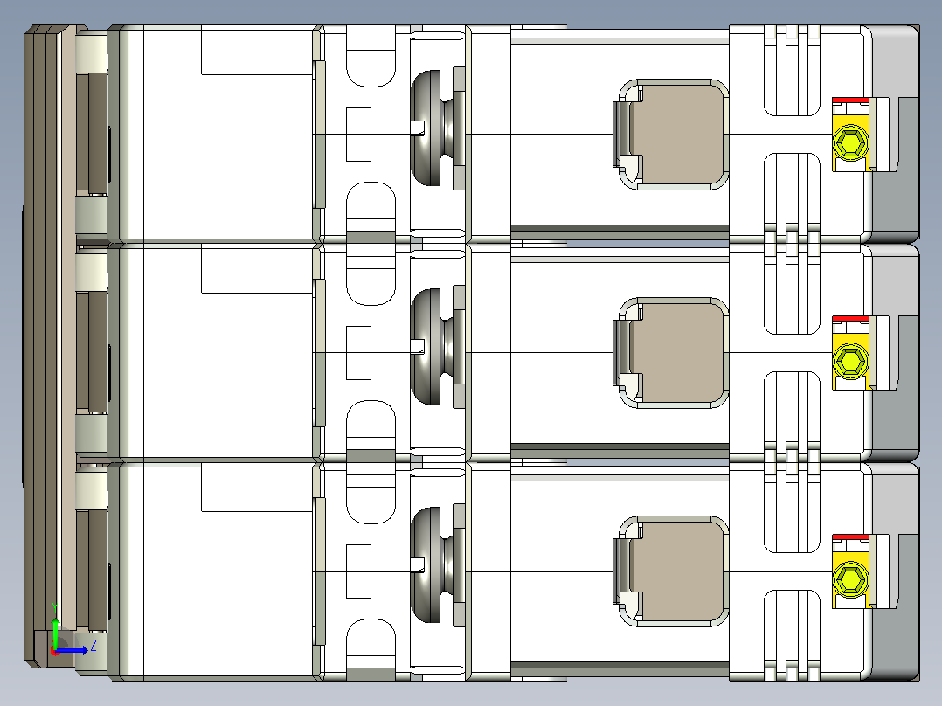Click the red indicator strip on the upper pole
The width and height of the screenshot is (942, 706).
850,100
